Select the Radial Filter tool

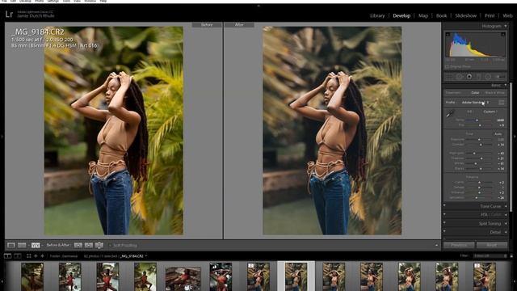[x=488, y=77]
